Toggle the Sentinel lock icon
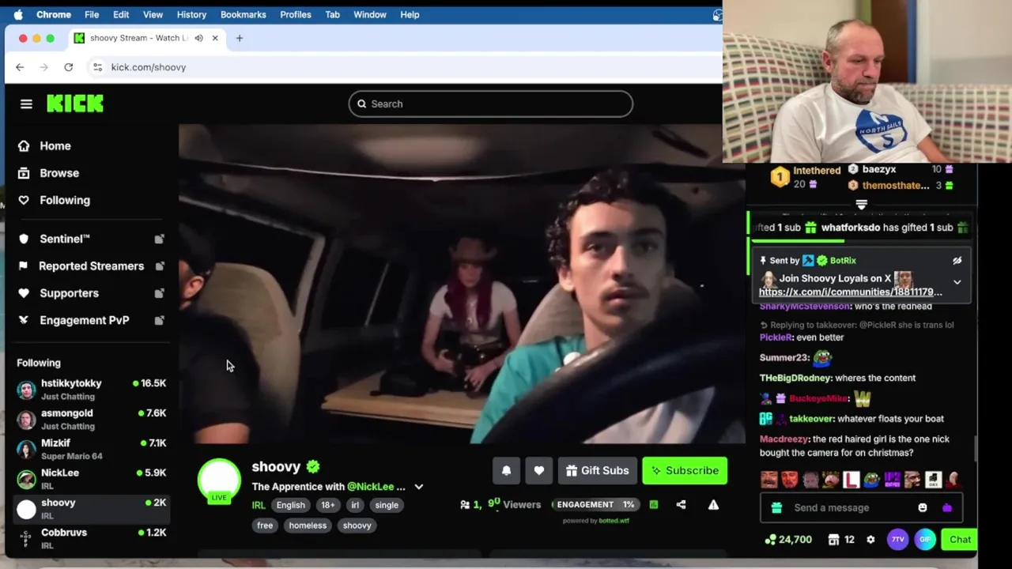Viewport: 1012px width, 569px height. pyautogui.click(x=159, y=239)
